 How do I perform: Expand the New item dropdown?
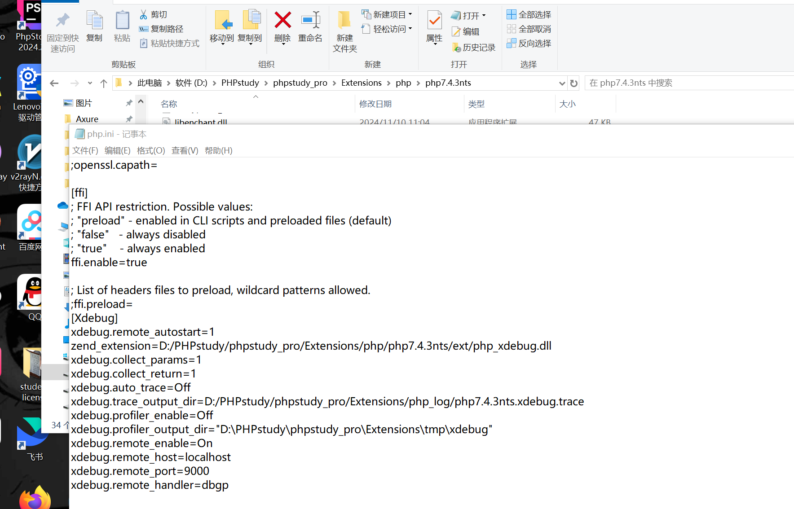[410, 14]
